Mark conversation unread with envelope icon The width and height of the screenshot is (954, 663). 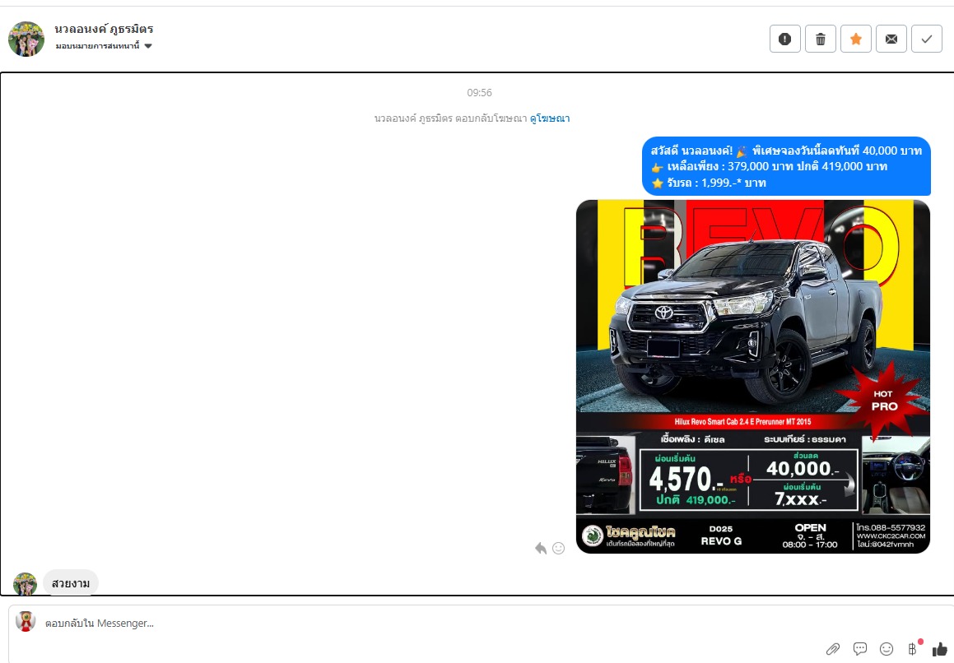pyautogui.click(x=891, y=39)
